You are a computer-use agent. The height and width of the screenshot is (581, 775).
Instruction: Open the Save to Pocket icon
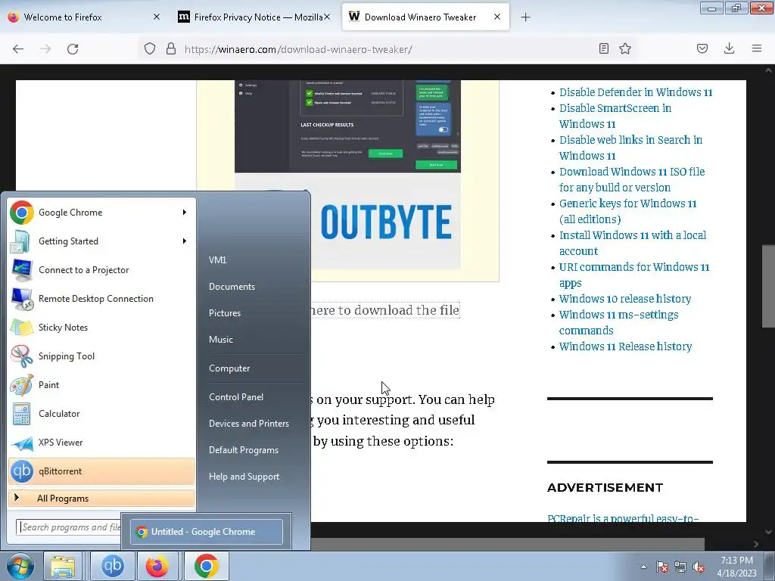(x=702, y=48)
